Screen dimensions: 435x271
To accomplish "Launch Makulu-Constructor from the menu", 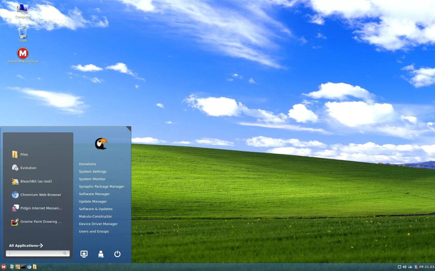I will tap(96, 217).
